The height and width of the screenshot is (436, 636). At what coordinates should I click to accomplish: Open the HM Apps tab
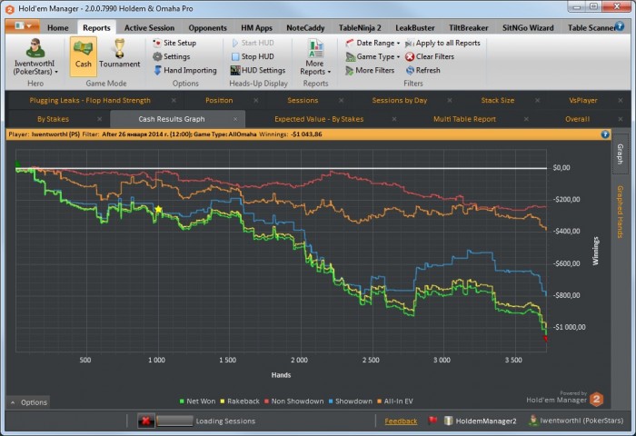coord(256,27)
